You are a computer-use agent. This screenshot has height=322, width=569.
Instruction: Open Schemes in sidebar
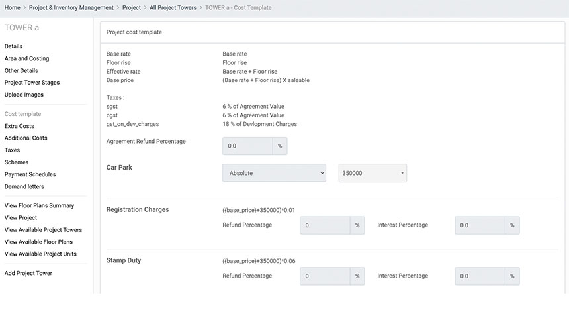click(x=17, y=162)
